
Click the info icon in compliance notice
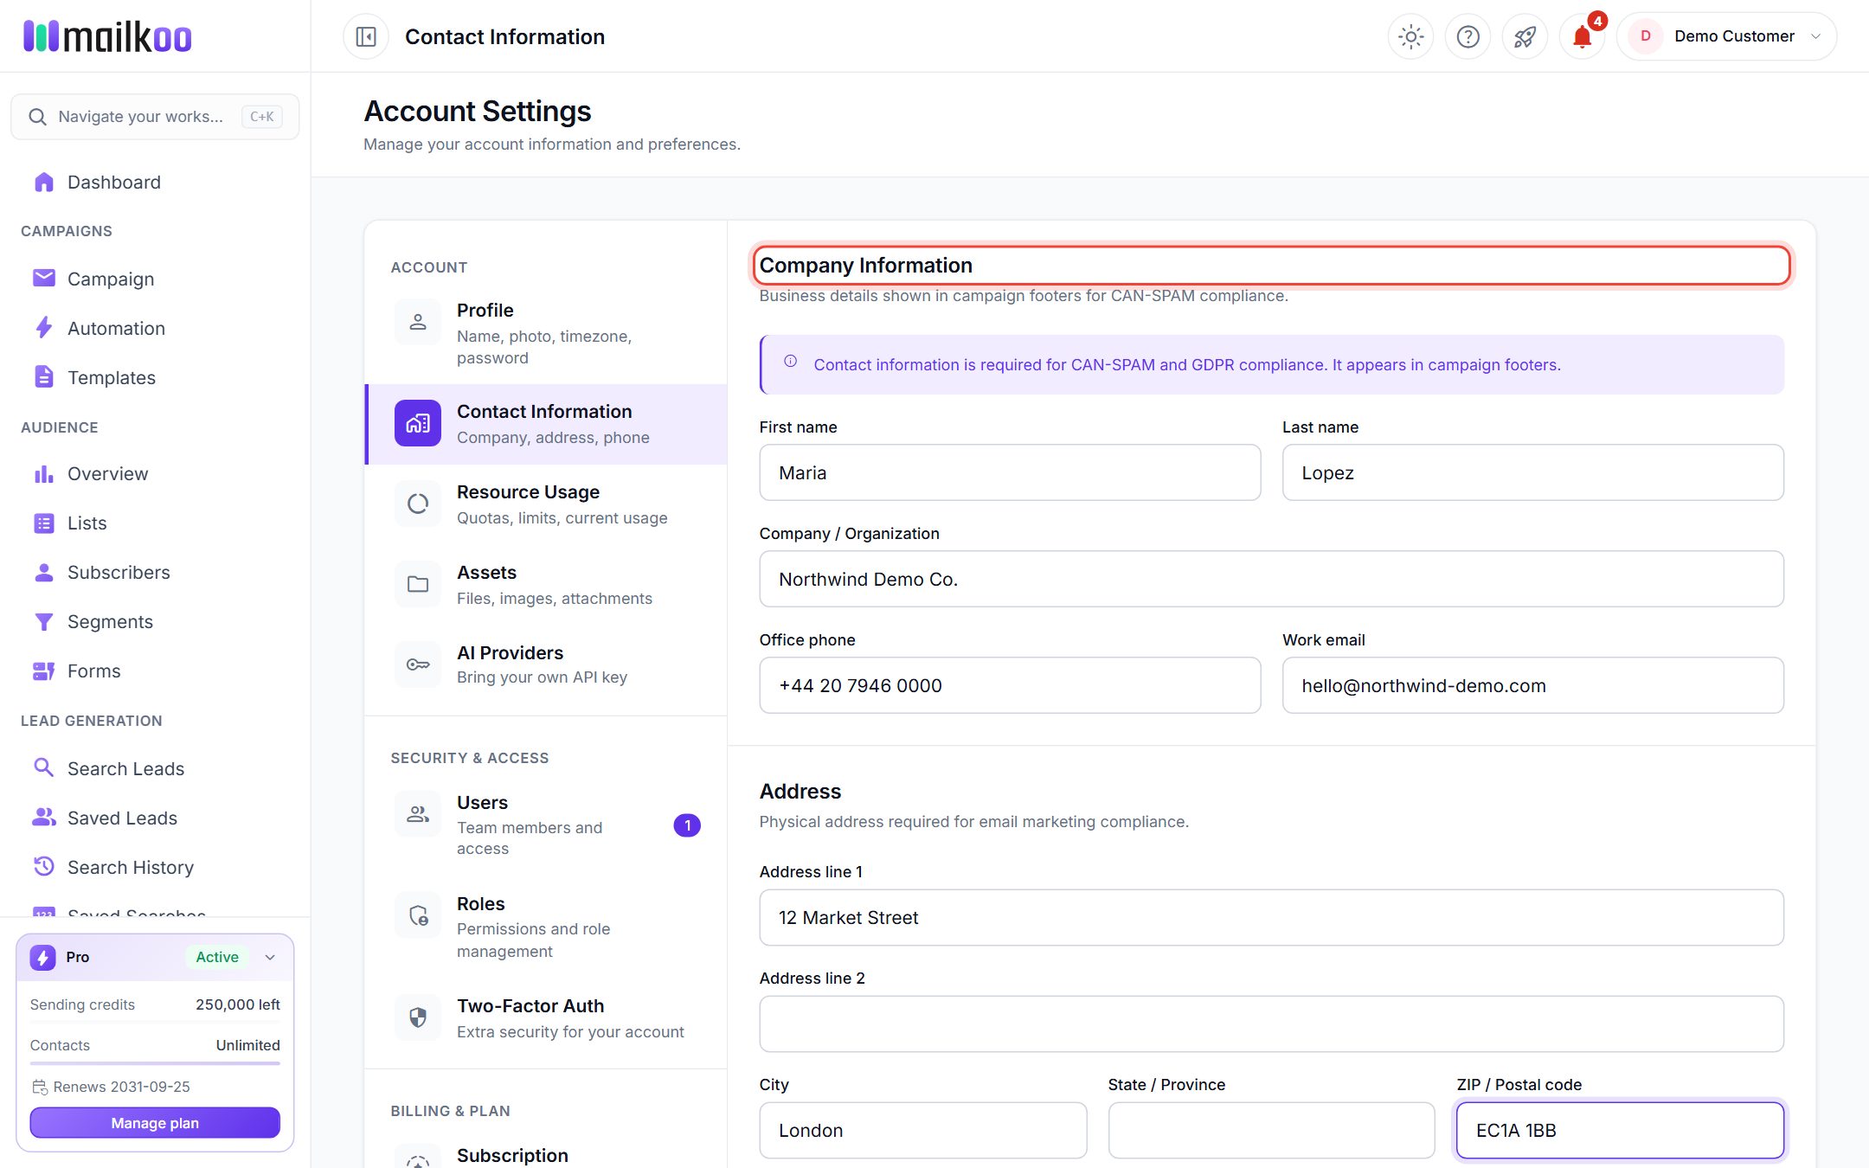pos(790,362)
